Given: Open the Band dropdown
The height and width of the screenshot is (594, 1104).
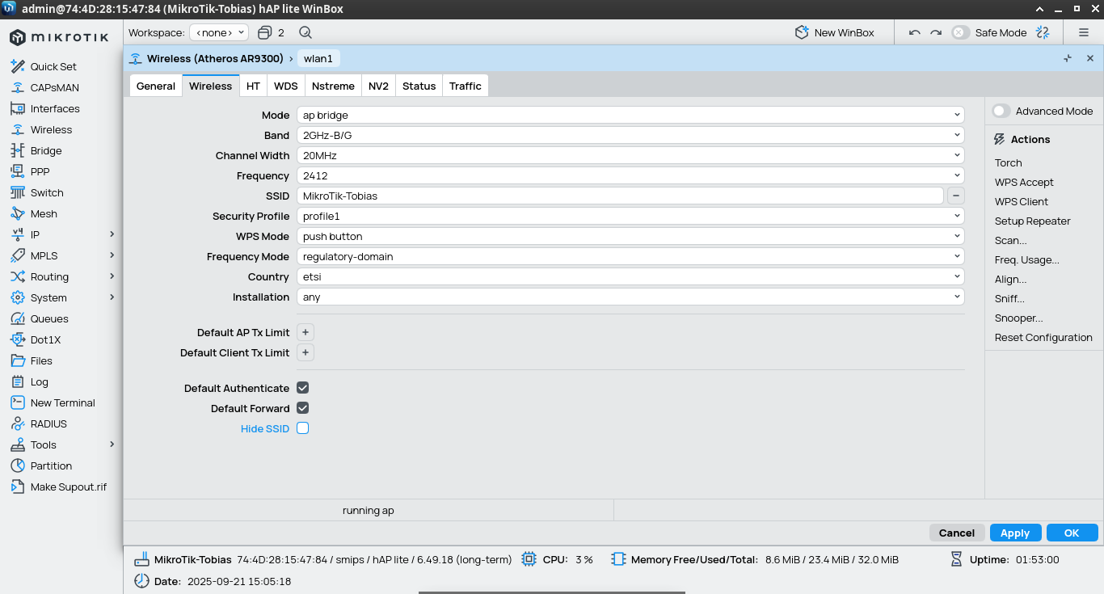Looking at the screenshot, I should pyautogui.click(x=630, y=136).
